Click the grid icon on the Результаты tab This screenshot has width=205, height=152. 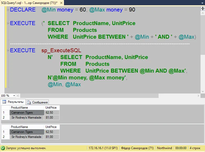pos(4,102)
